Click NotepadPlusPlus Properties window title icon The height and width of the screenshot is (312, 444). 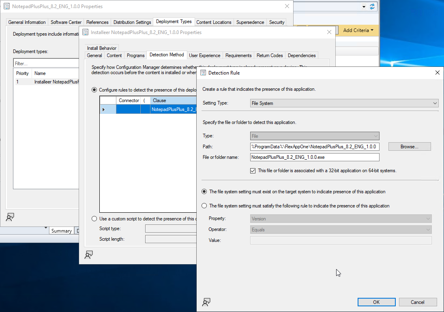tap(7, 6)
